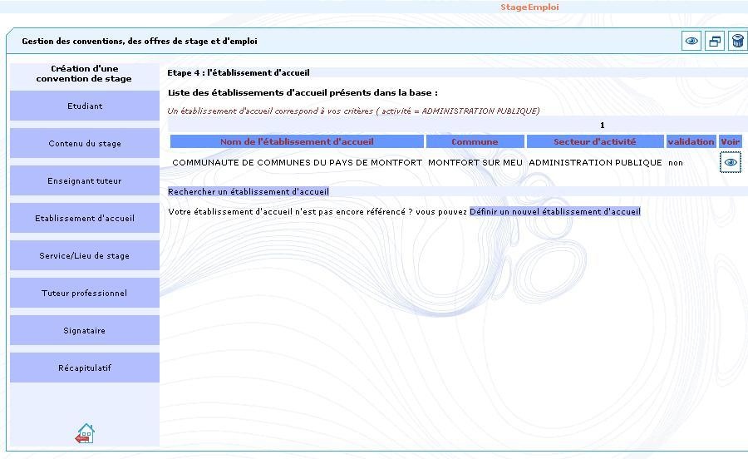
Task: Open the Etablissement d'accueil step
Action: (x=85, y=219)
